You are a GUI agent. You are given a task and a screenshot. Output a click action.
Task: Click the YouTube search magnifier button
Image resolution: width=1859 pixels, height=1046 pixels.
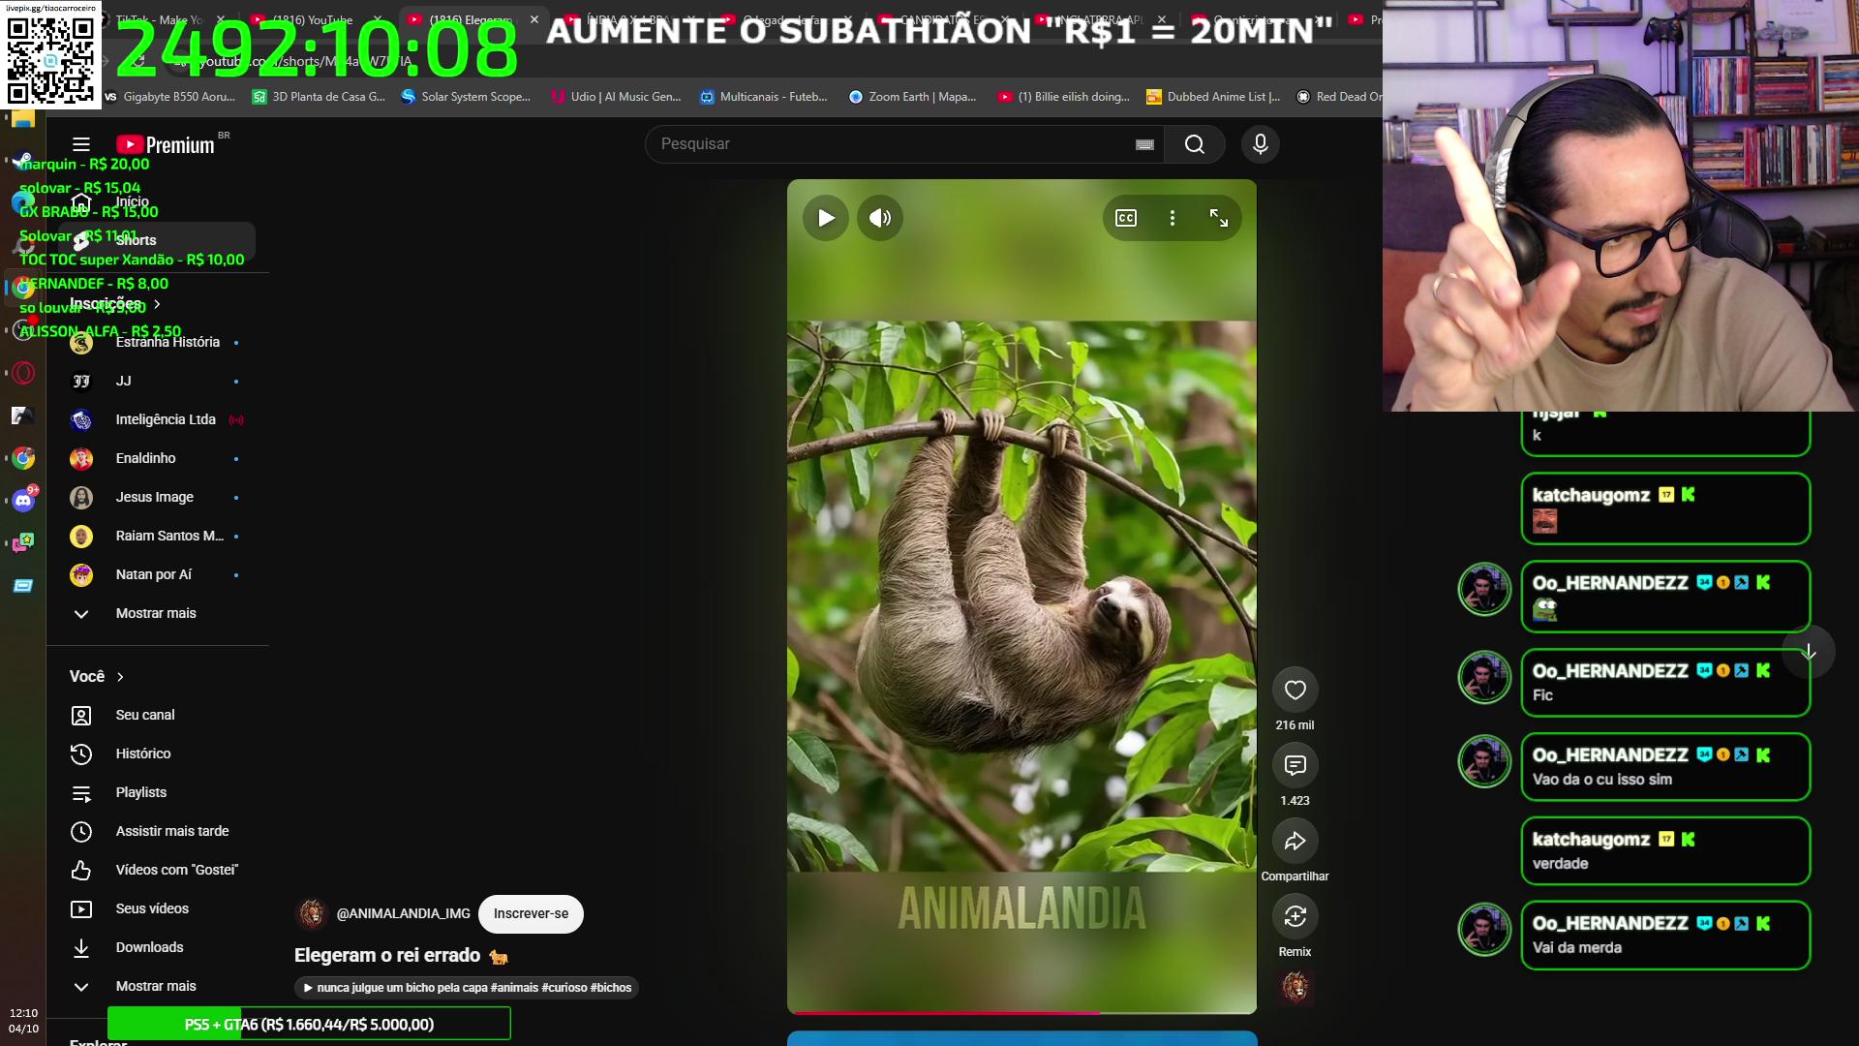[x=1195, y=144]
